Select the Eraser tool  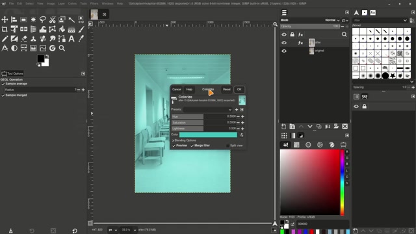click(x=23, y=39)
